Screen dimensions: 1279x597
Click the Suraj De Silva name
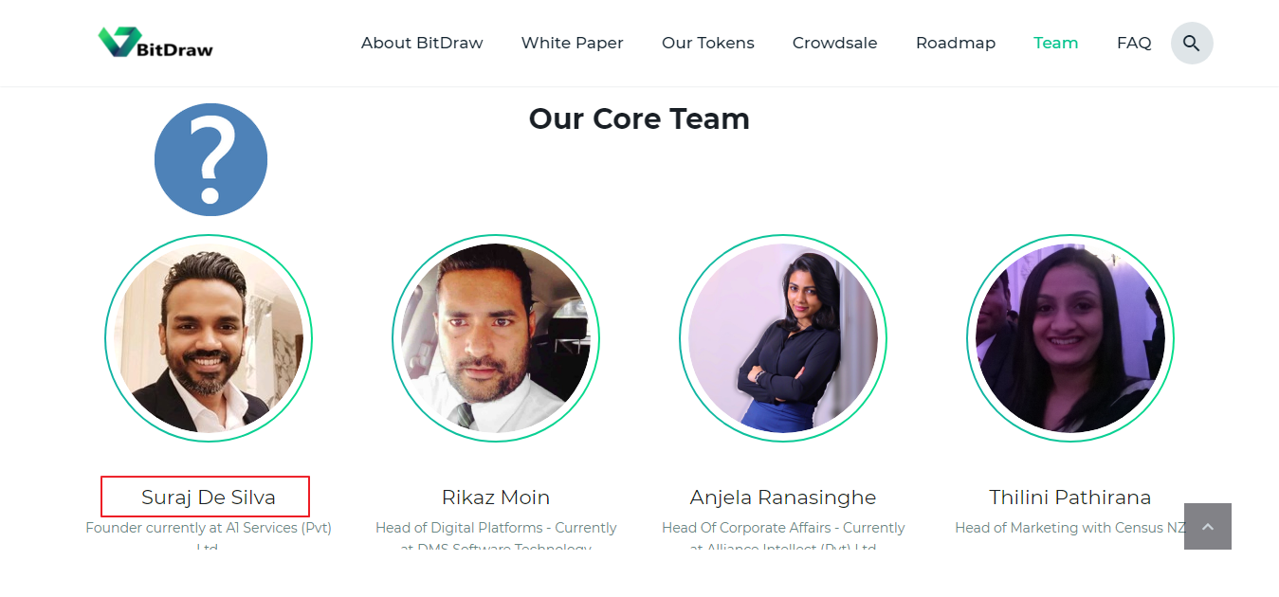pyautogui.click(x=209, y=497)
